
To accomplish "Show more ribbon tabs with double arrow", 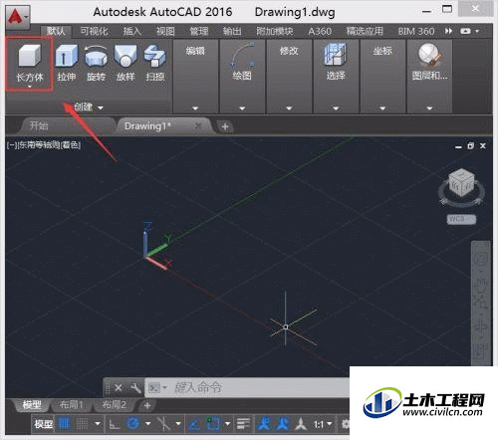I will 448,31.
